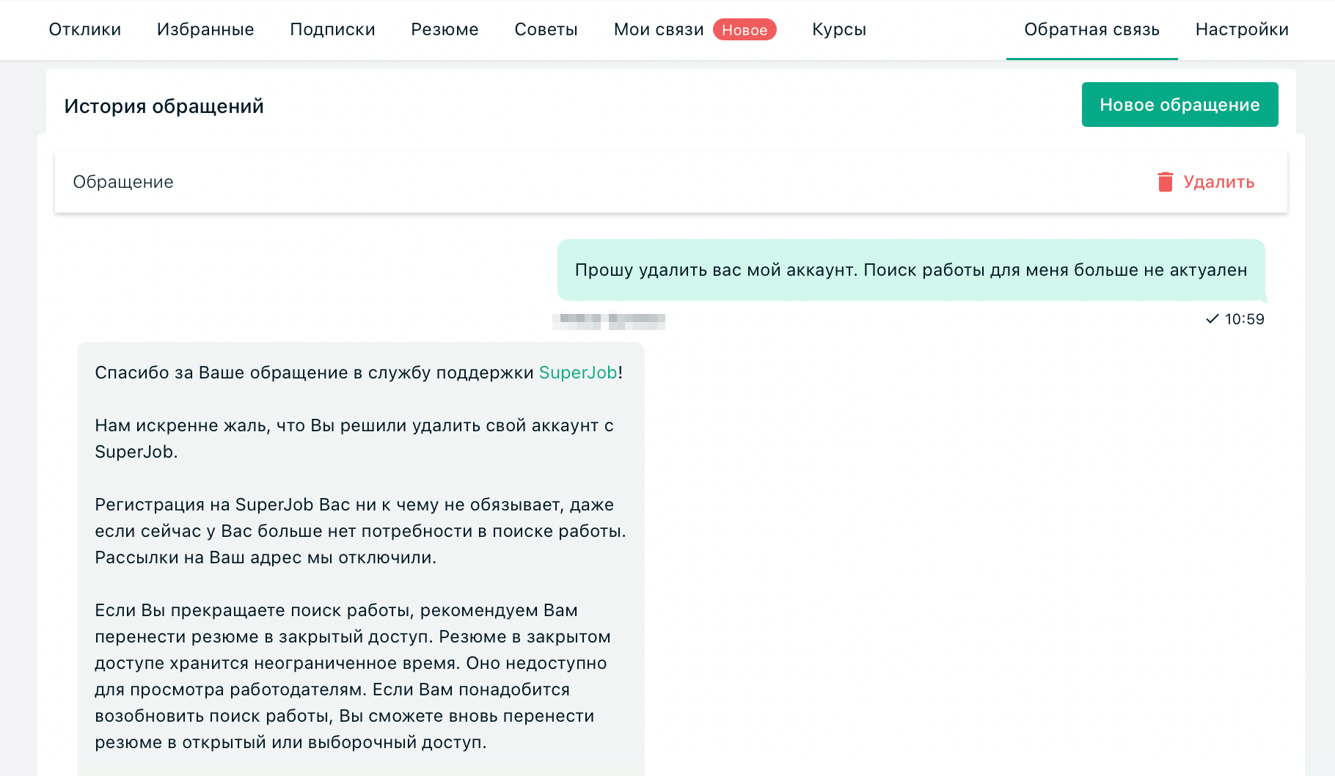Go to the Курсы tab
The width and height of the screenshot is (1335, 776).
(x=839, y=29)
